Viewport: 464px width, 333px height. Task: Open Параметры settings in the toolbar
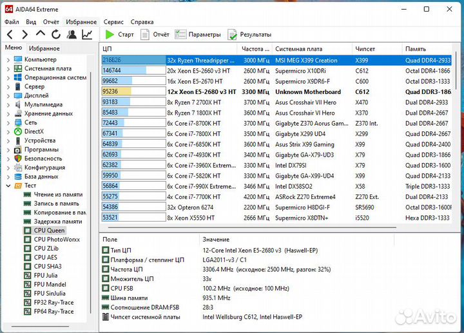tap(198, 35)
